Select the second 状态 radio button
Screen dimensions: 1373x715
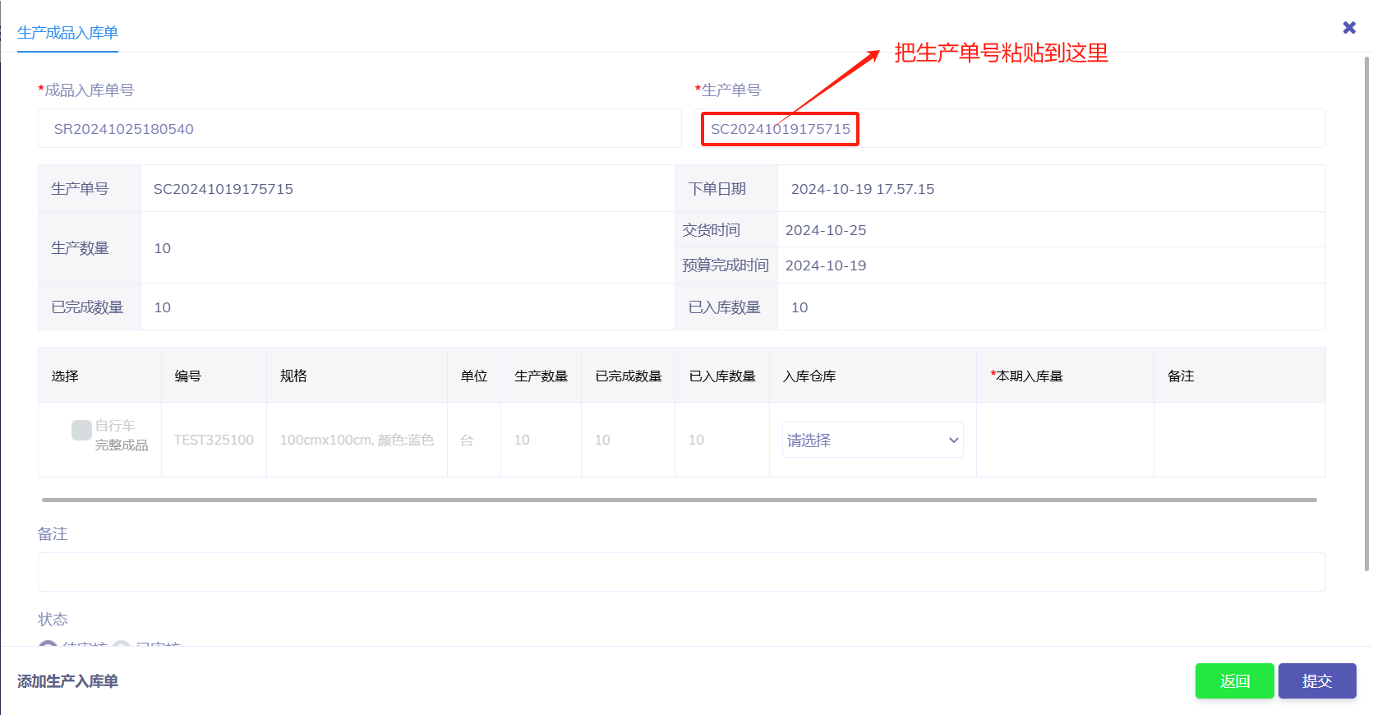[122, 645]
